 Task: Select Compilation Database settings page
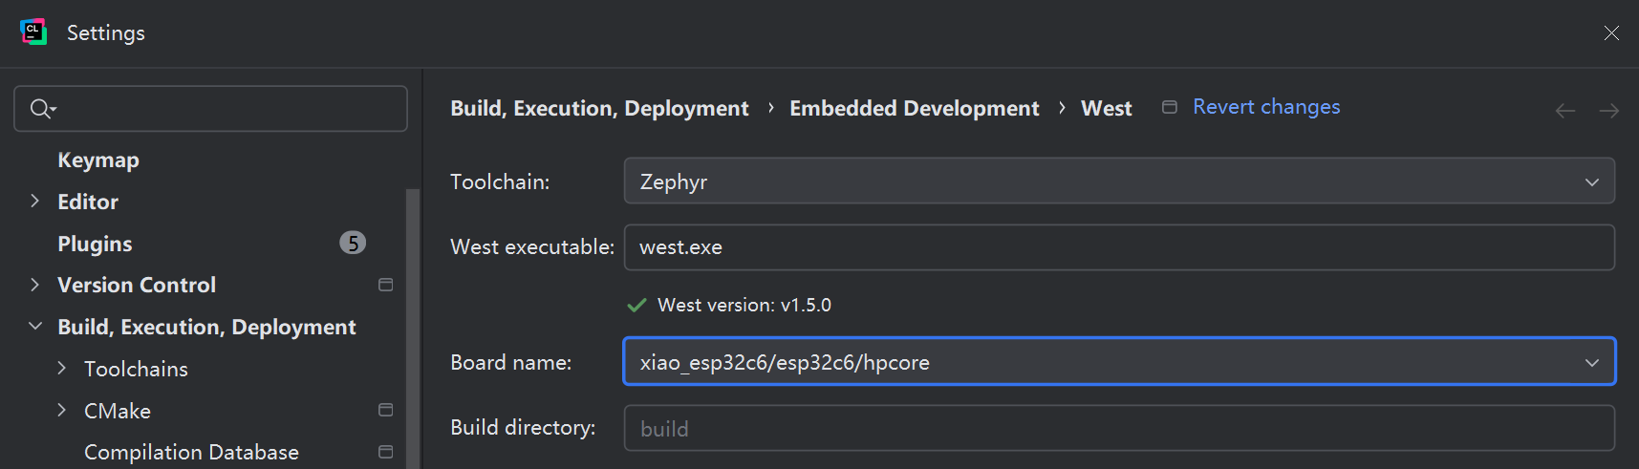click(191, 452)
